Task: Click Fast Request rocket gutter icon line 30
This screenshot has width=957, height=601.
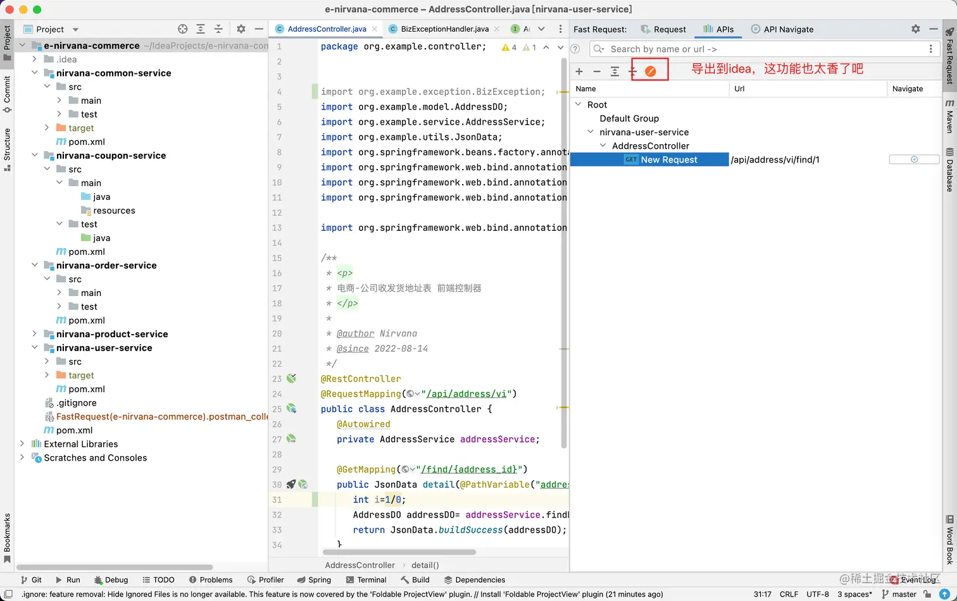Action: (291, 484)
